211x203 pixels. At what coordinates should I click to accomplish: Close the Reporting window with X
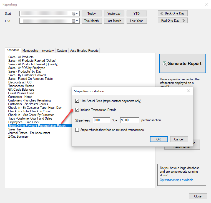207,4
